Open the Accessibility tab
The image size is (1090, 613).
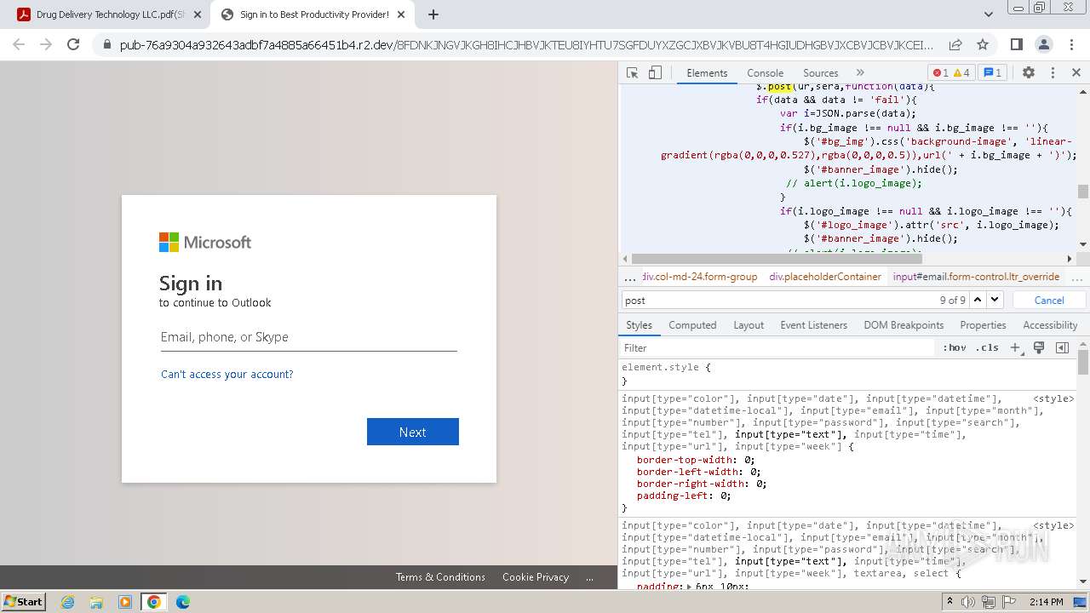pos(1050,325)
